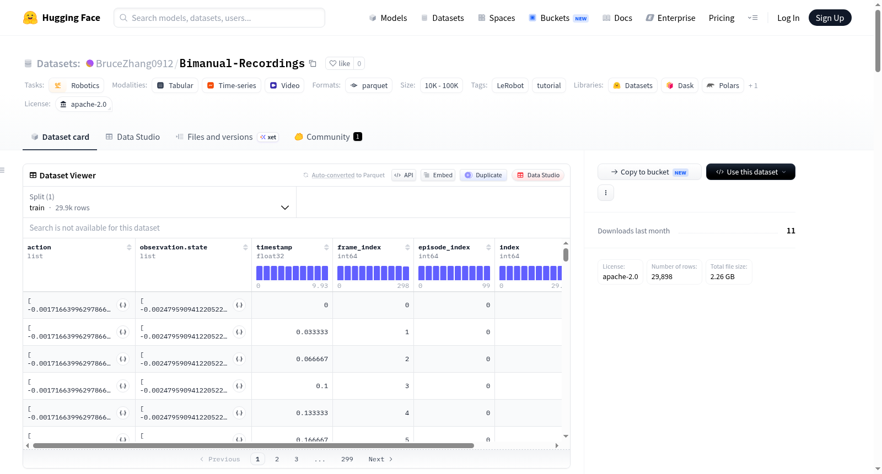Click timestamp histogram bars
Image resolution: width=882 pixels, height=474 pixels.
292,273
